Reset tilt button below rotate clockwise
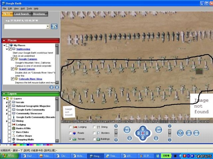The image size is (213, 159). (156, 138)
